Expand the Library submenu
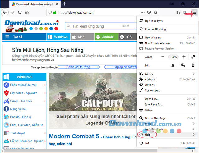Image resolution: width=199 pixels, height=153 pixels. 167,74
